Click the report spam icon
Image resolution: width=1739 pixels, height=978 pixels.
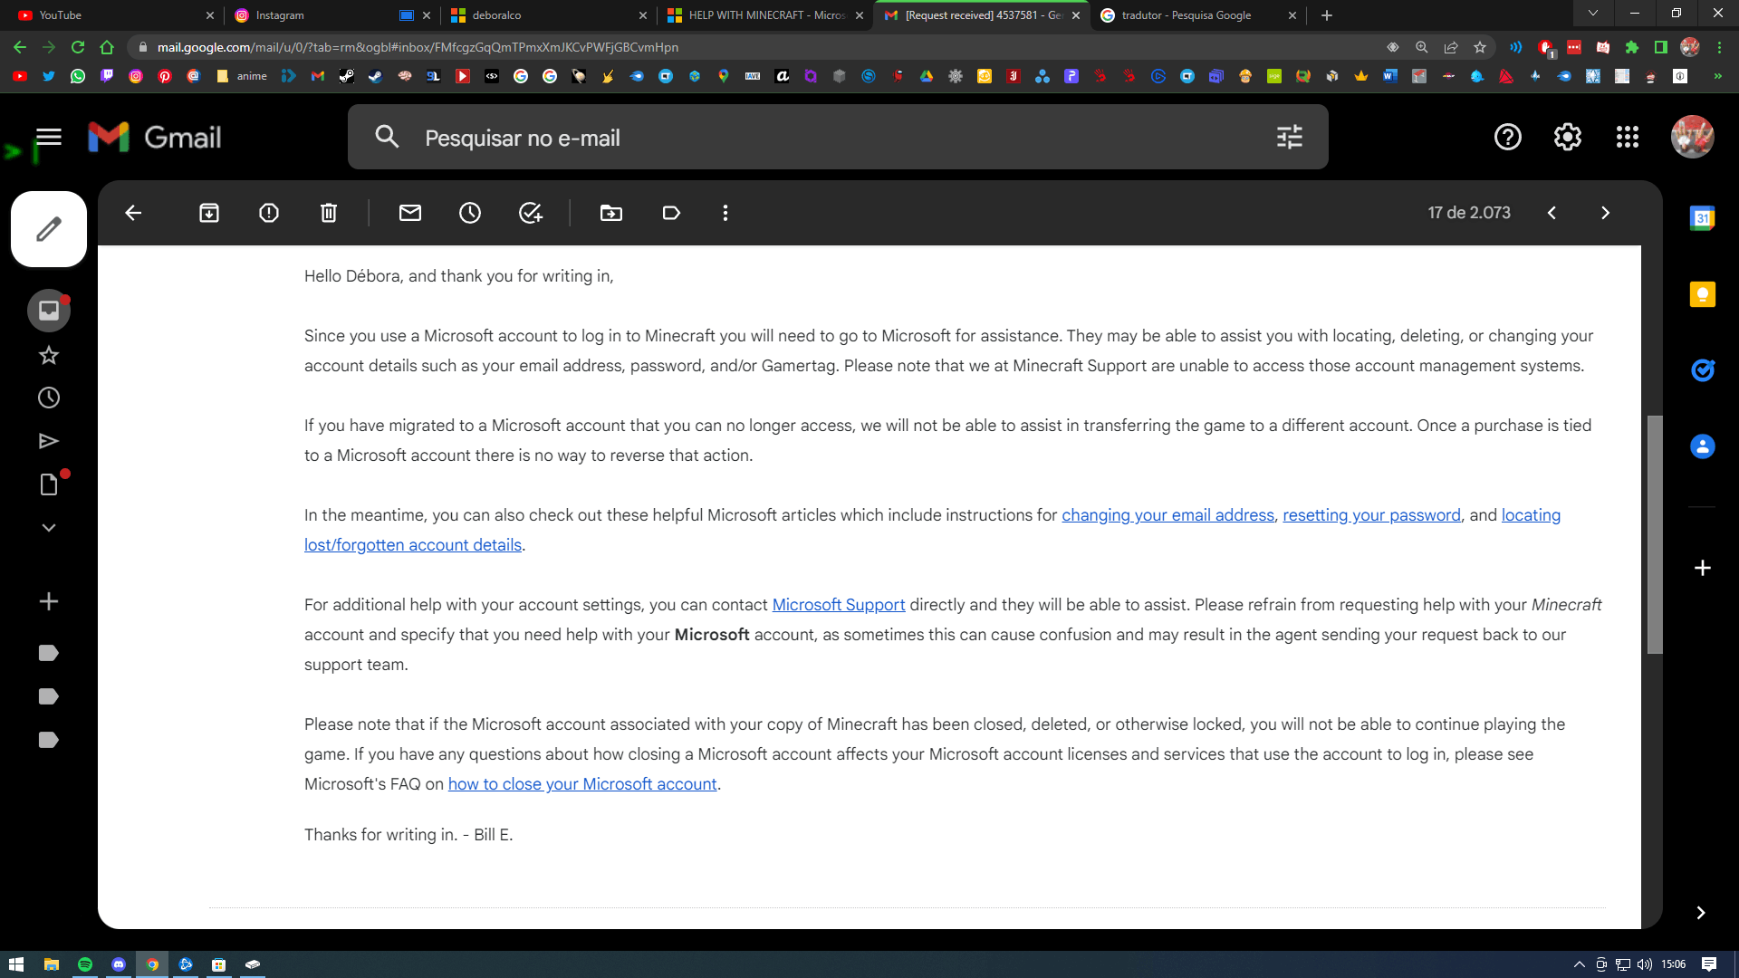pyautogui.click(x=269, y=213)
